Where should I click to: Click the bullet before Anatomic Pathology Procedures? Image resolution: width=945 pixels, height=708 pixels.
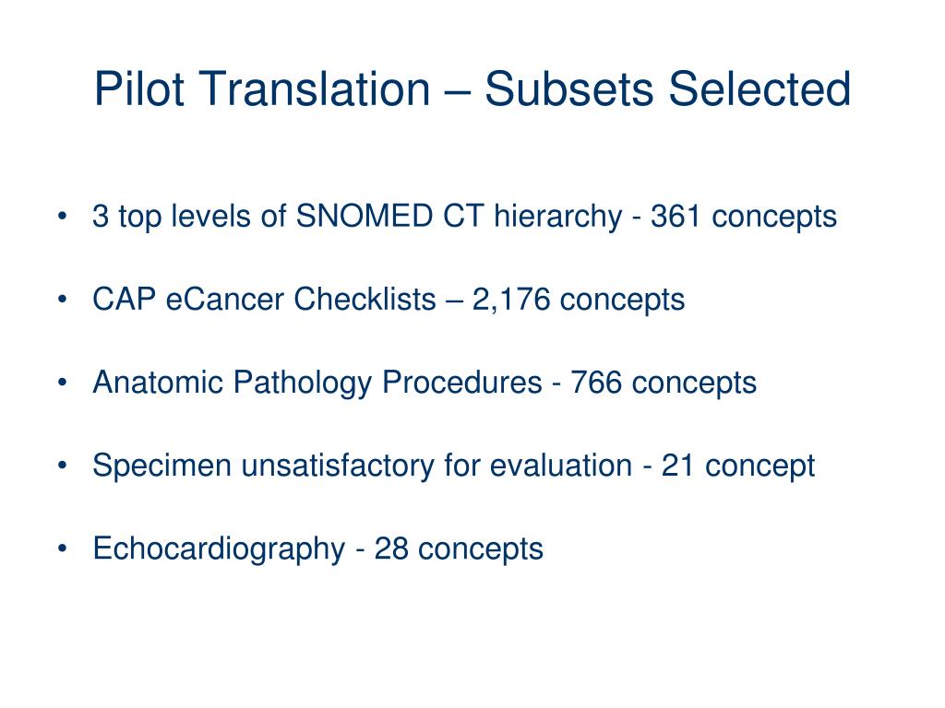pos(62,383)
